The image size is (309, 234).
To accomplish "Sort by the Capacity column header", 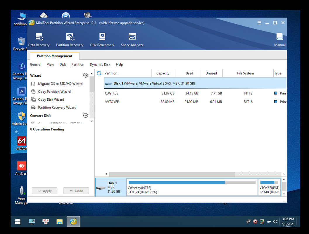I will click(163, 73).
